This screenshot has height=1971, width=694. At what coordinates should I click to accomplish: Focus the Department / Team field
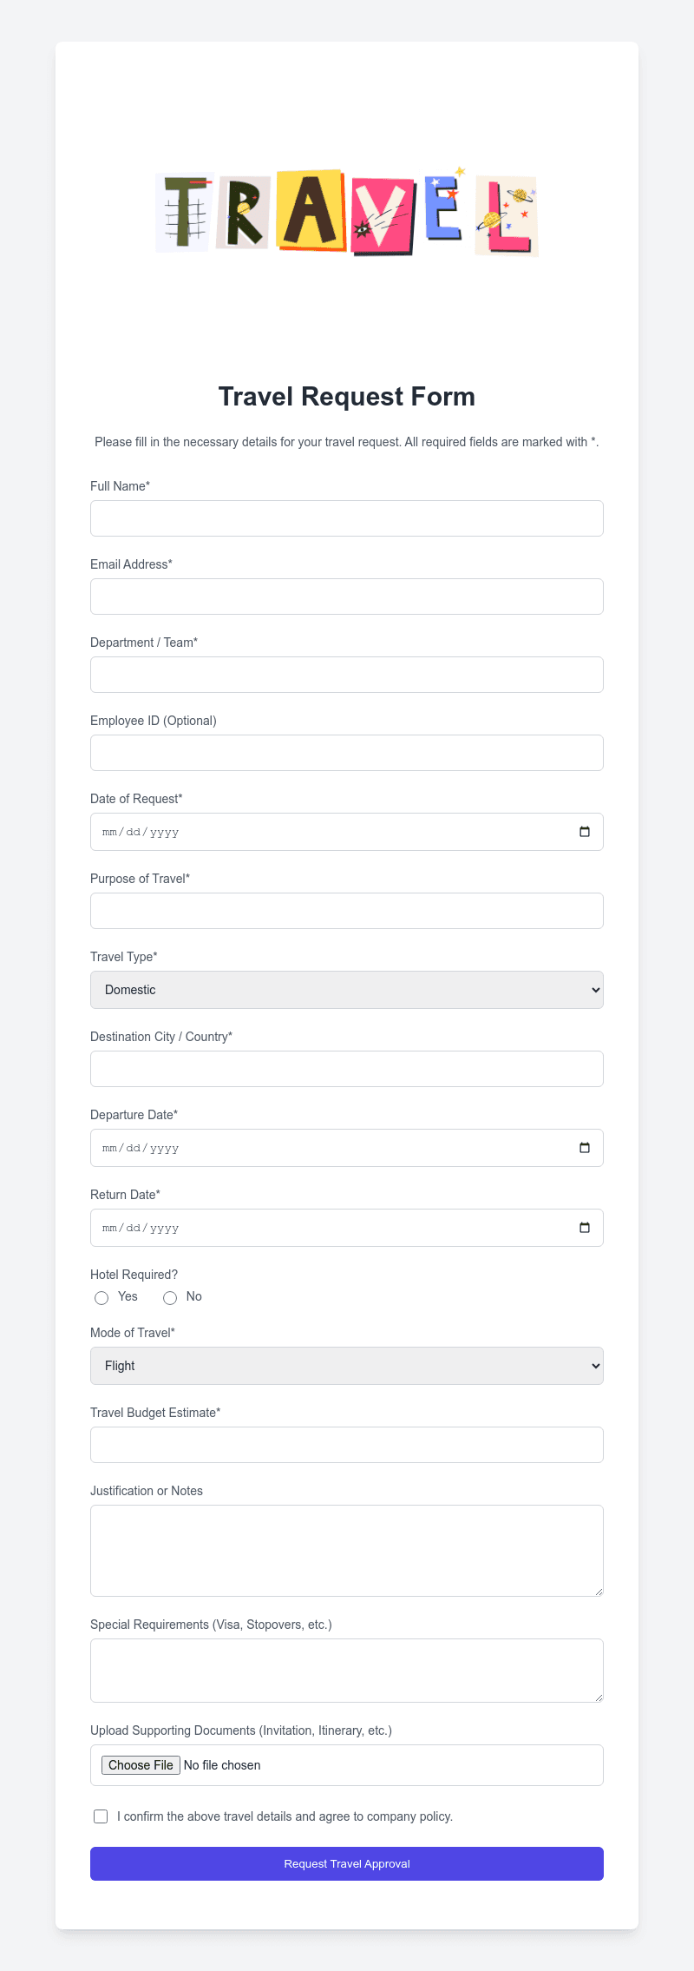pyautogui.click(x=346, y=674)
